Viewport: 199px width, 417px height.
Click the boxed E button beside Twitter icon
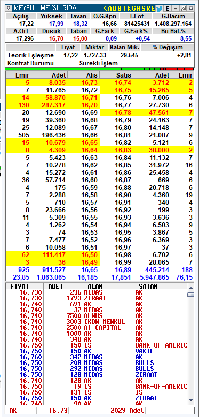coord(168,9)
